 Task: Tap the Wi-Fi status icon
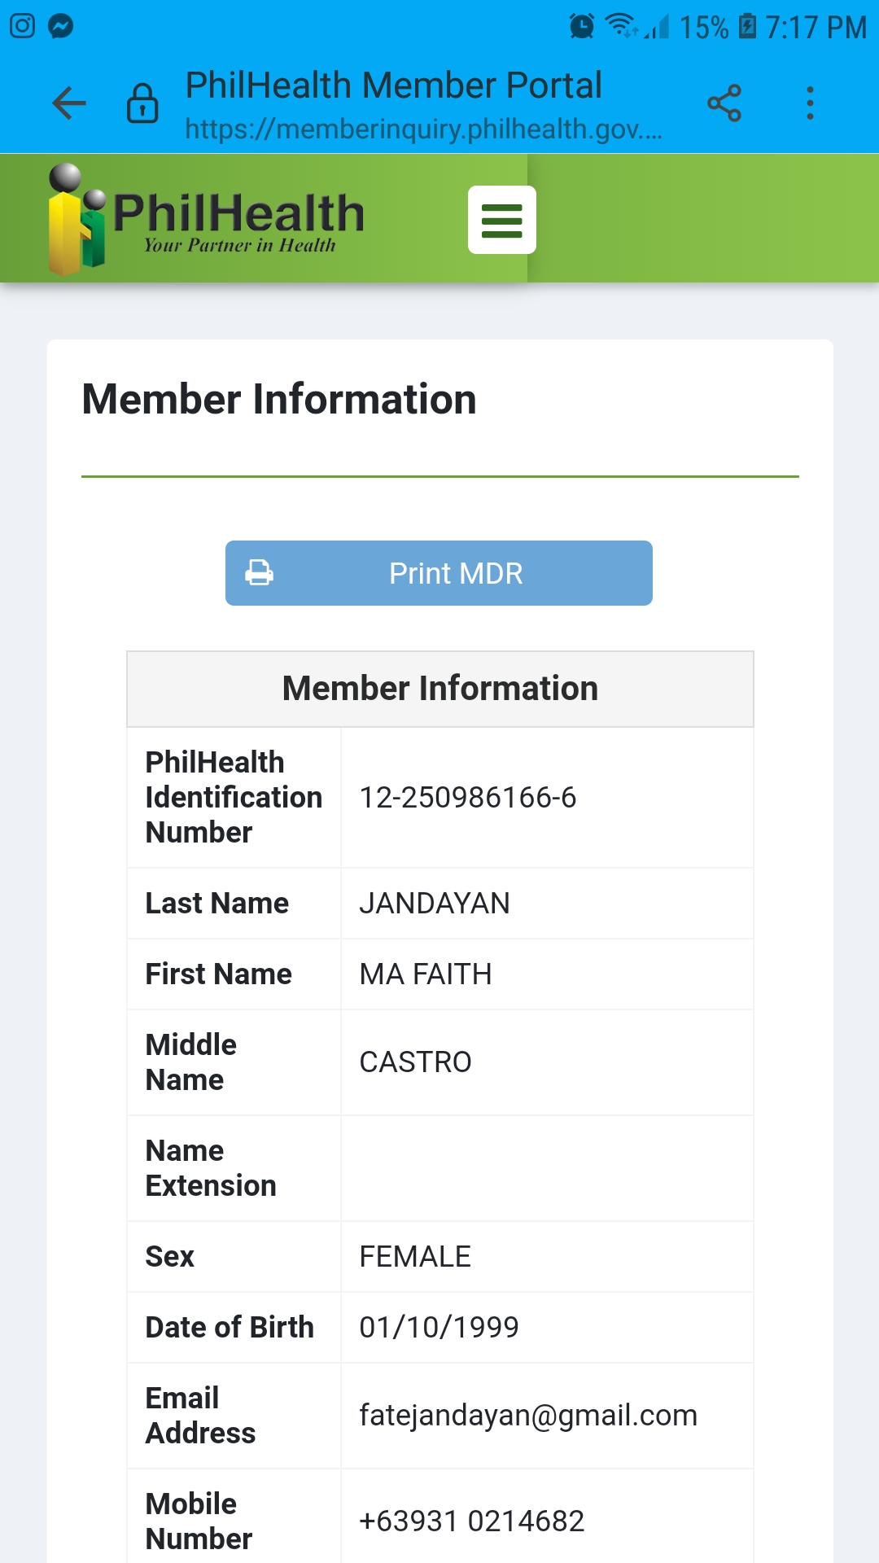622,26
